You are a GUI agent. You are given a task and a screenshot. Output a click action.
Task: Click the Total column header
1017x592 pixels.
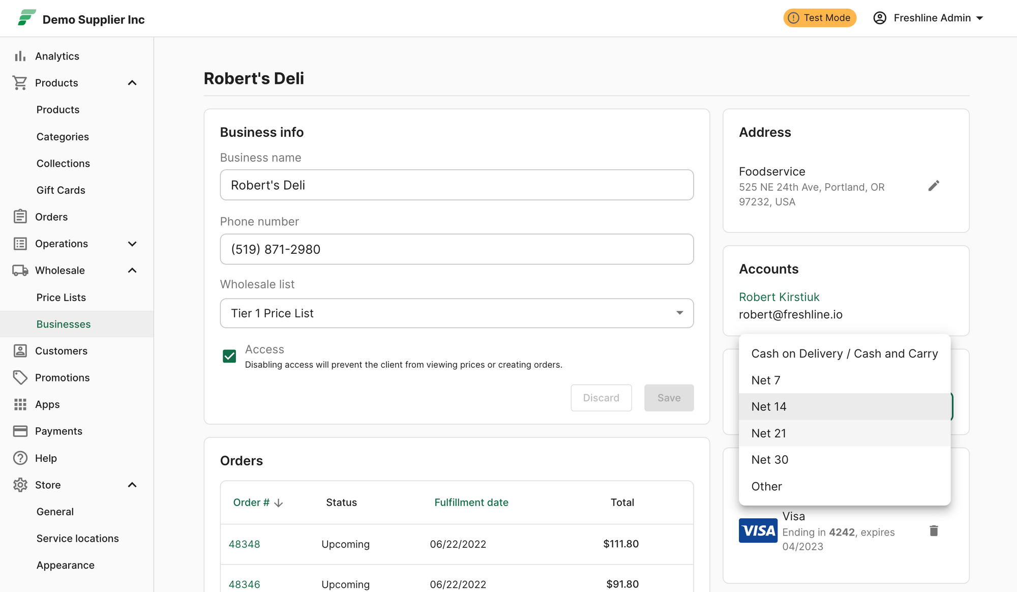tap(622, 502)
